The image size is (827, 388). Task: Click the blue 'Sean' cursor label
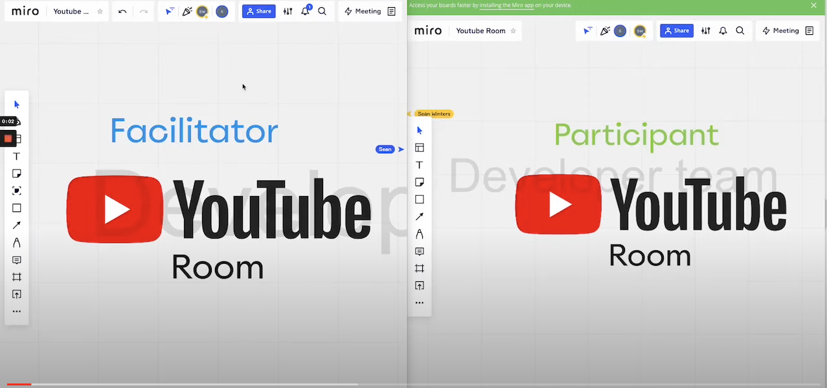(x=385, y=149)
